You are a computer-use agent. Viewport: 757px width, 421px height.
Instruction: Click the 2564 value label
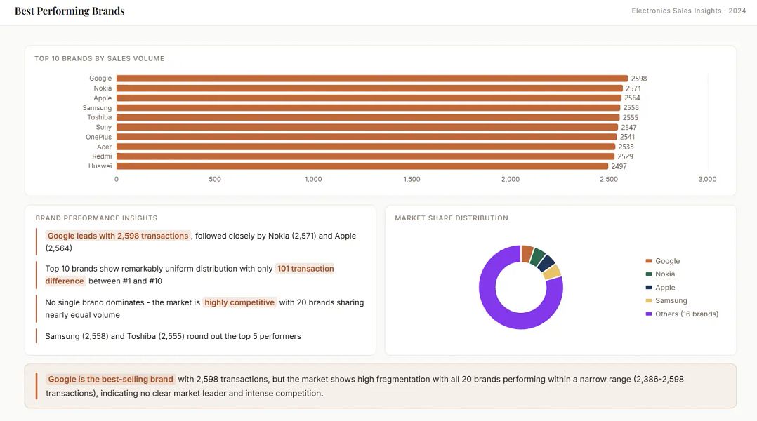pos(632,98)
